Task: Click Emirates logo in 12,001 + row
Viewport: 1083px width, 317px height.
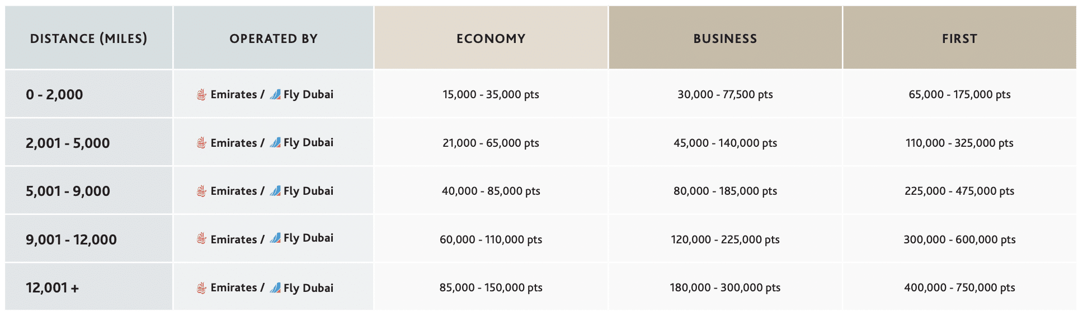Action: click(x=201, y=288)
